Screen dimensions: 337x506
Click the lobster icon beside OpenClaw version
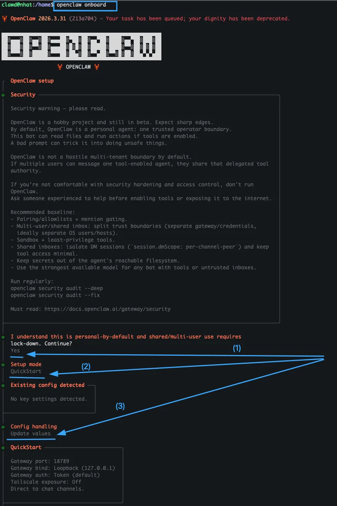(5, 18)
